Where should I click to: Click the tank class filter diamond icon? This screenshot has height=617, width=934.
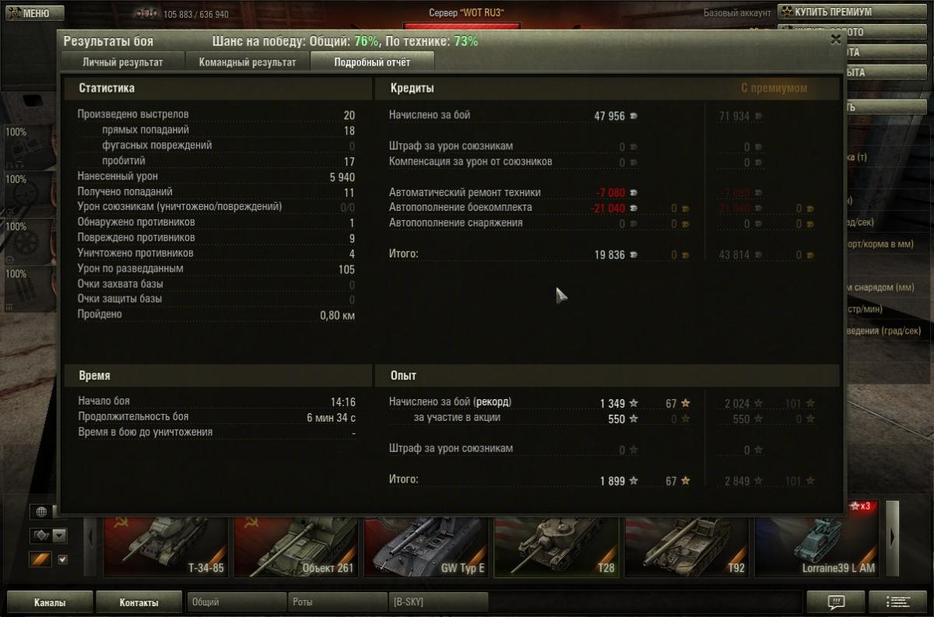pyautogui.click(x=40, y=535)
